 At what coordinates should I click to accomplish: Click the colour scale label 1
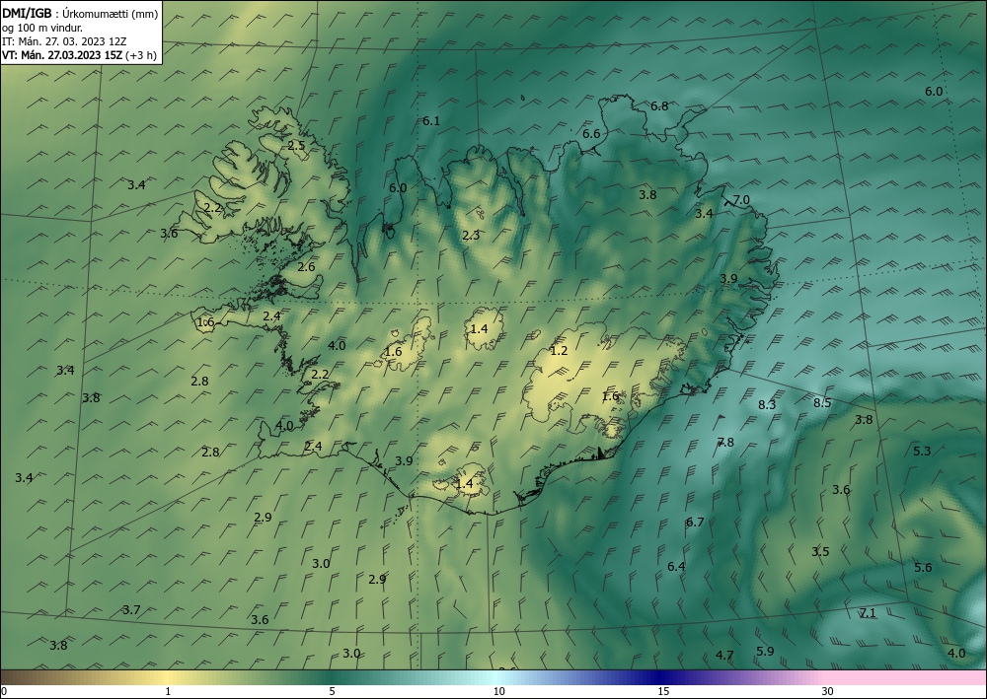tap(168, 691)
